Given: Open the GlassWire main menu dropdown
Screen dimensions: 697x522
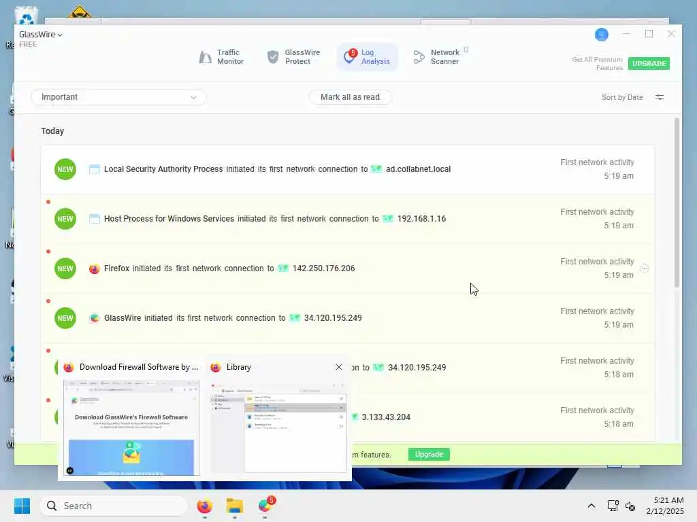Looking at the screenshot, I should (x=40, y=35).
